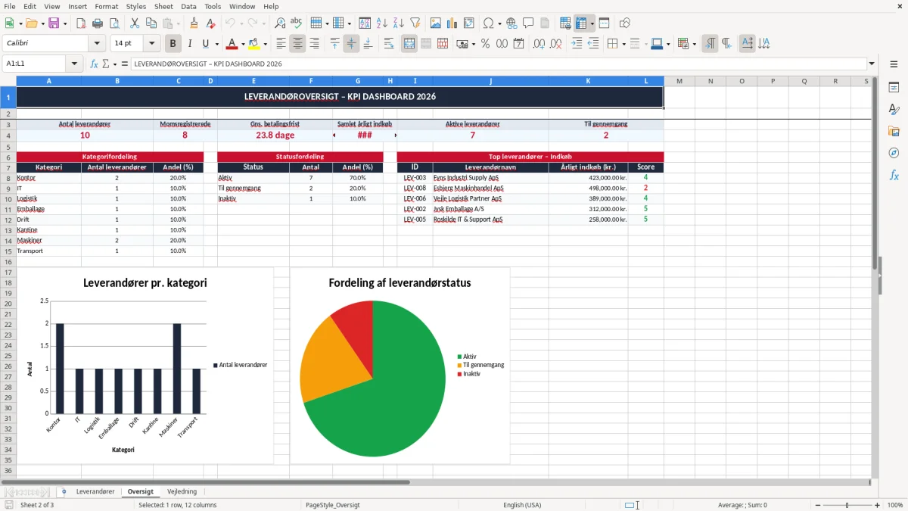Insert a chart
The width and height of the screenshot is (908, 511).
click(452, 23)
